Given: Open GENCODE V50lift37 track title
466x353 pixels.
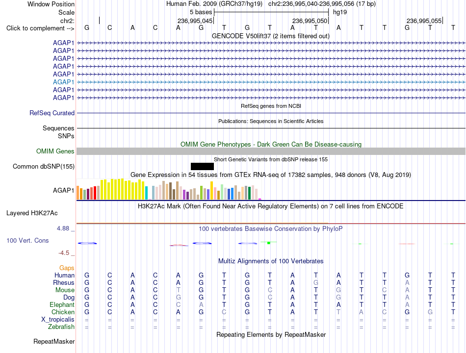Looking at the screenshot, I should [x=270, y=36].
